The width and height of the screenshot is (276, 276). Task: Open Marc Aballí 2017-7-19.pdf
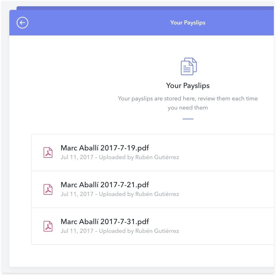coord(105,148)
